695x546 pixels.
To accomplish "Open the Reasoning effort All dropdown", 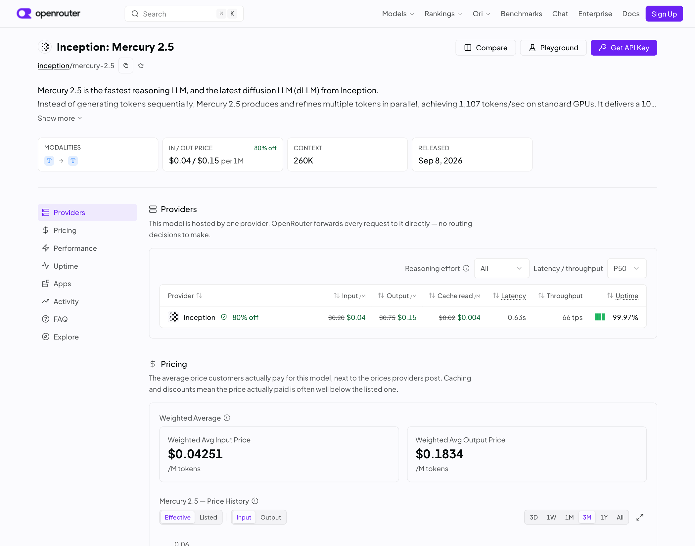I will [x=501, y=268].
